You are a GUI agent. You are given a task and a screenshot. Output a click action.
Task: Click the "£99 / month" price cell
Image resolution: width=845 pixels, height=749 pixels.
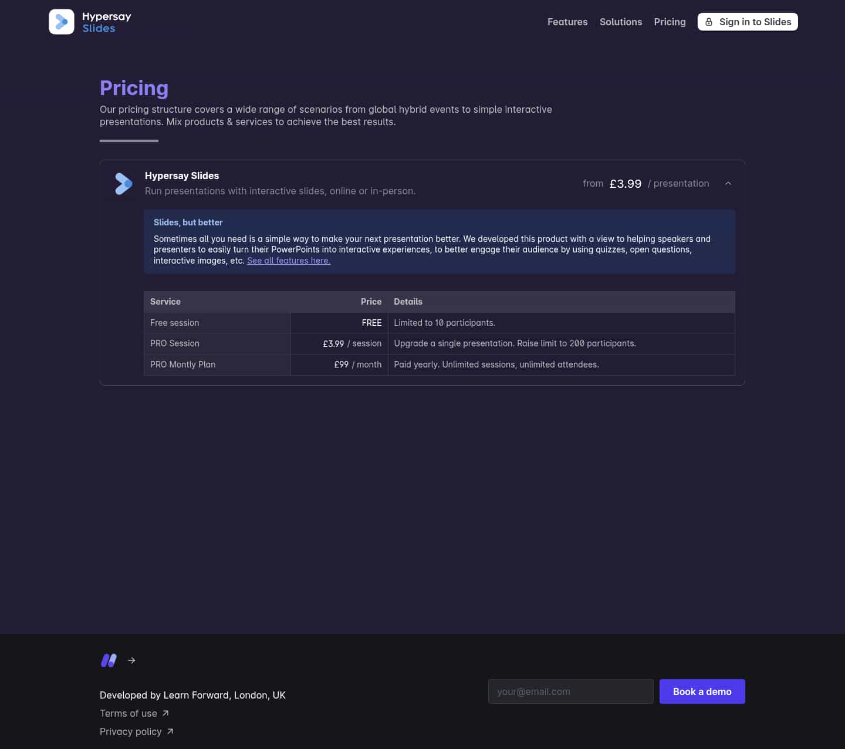[339, 365]
